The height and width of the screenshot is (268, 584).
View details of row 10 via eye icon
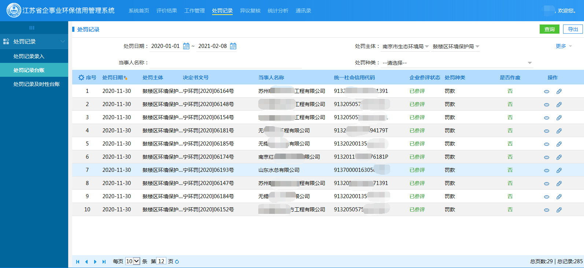click(547, 210)
